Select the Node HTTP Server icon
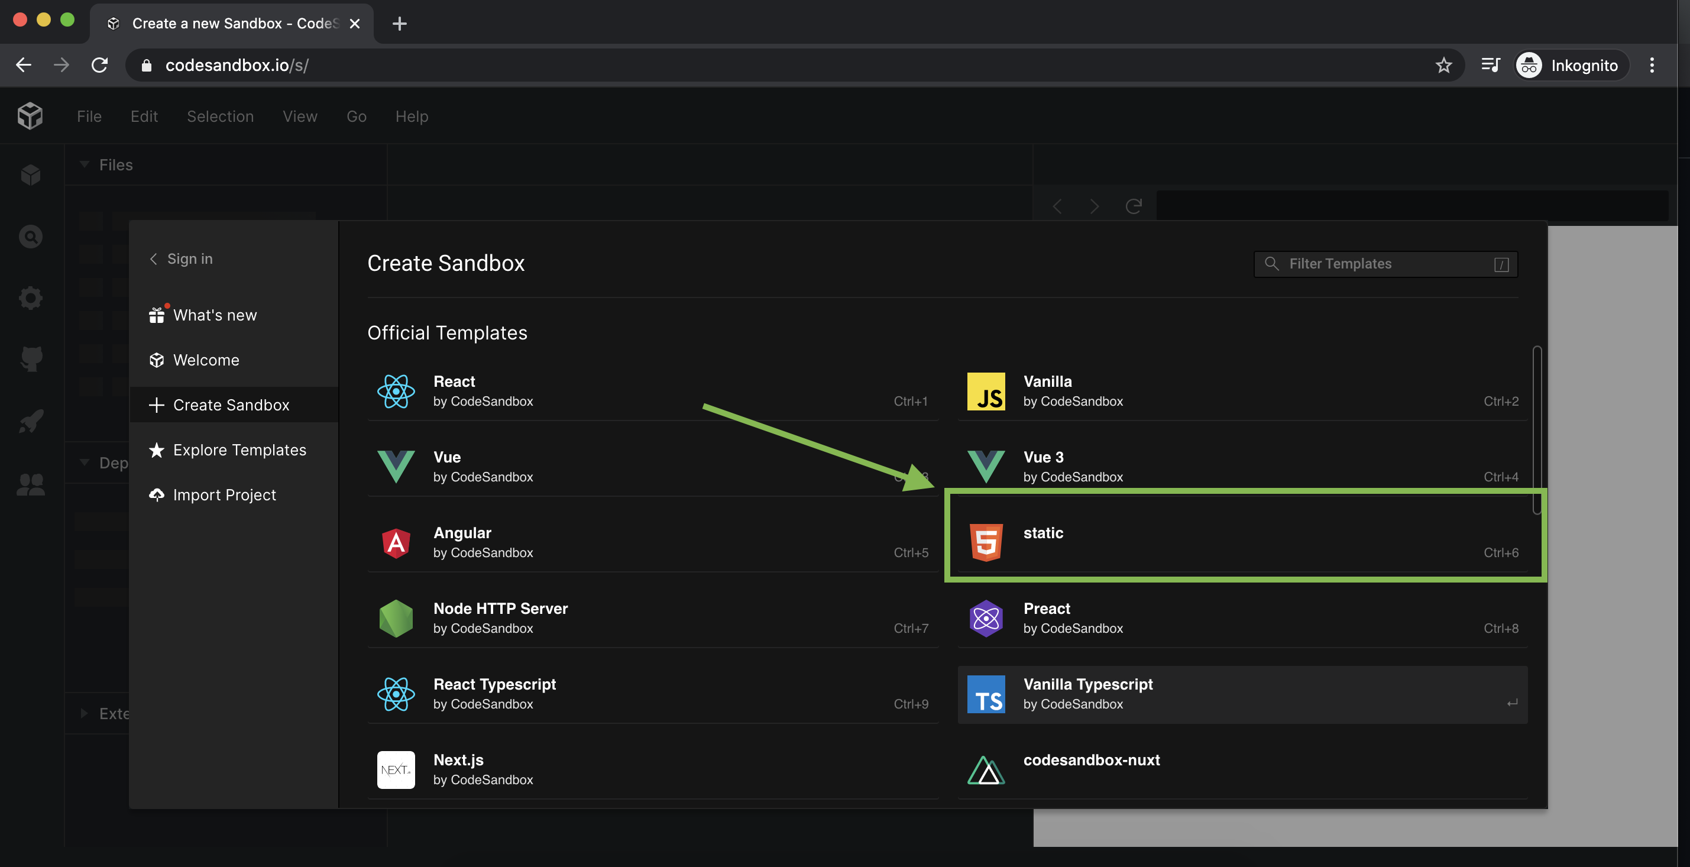Image resolution: width=1690 pixels, height=867 pixels. pos(396,618)
